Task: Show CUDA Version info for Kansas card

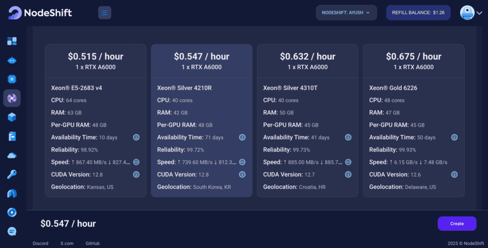Action: [x=136, y=175]
